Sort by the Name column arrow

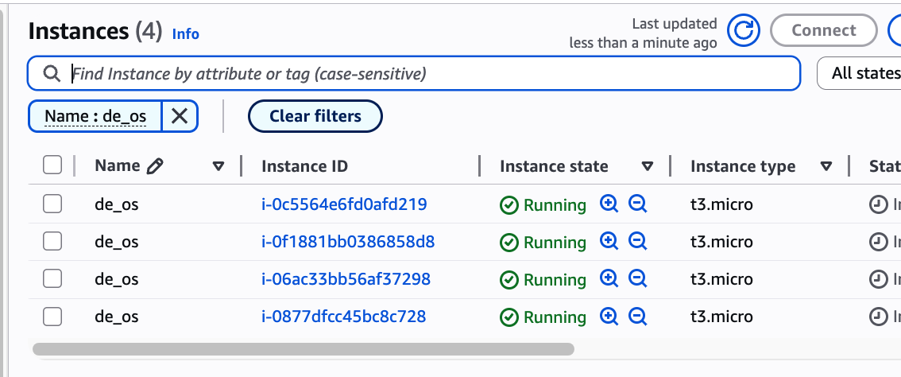pos(219,166)
